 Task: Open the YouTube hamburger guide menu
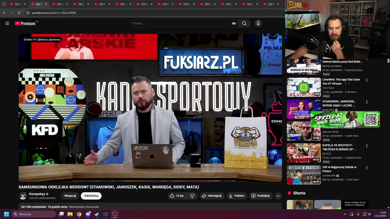click(x=7, y=23)
